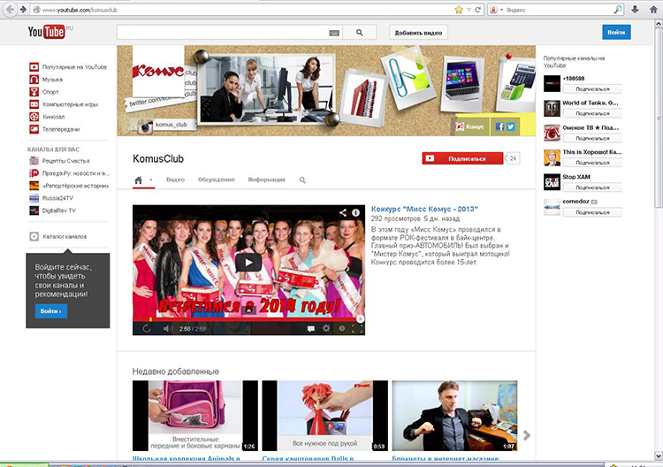
Task: Open video title Конкурс "Мисс Комус - 2013"
Action: point(424,209)
